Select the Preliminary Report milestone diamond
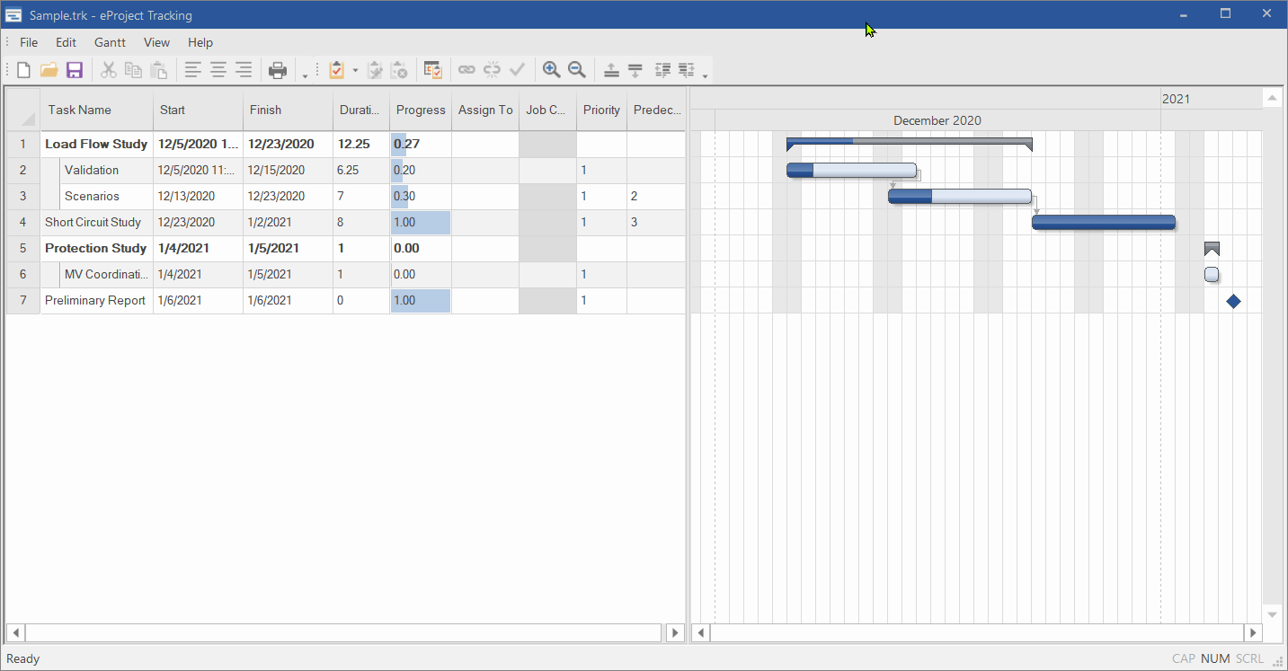This screenshot has width=1288, height=671. (x=1233, y=301)
